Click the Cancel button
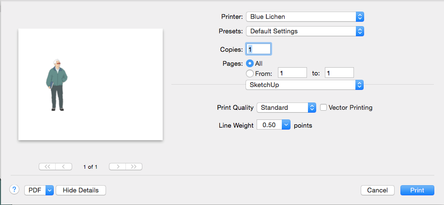This screenshot has height=205, width=444. pos(378,190)
